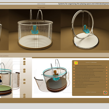Image resolution: width=109 pixels, height=109 pixels.
Task: Select the second callout marker from top
Action: pos(24,62)
